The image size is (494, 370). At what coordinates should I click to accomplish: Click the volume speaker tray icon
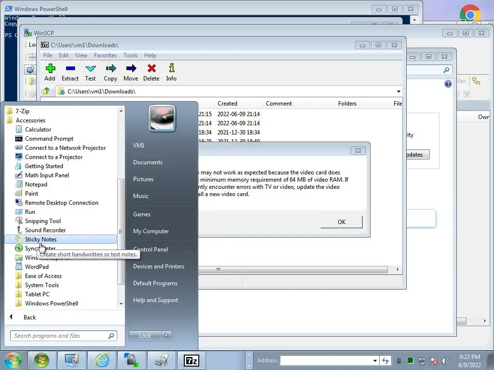tap(445, 360)
